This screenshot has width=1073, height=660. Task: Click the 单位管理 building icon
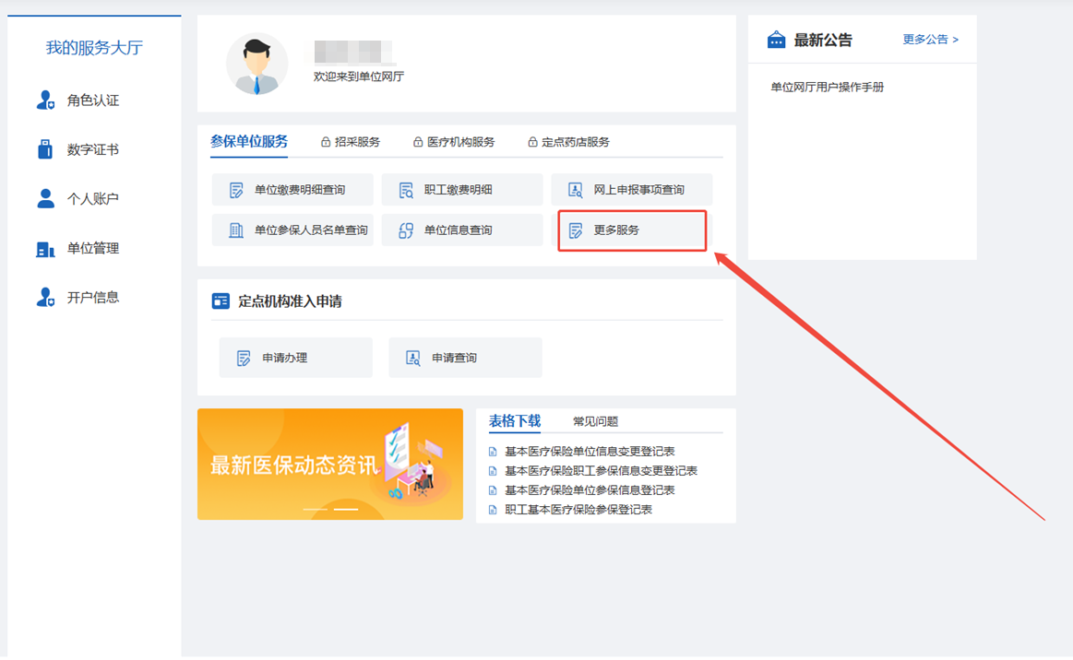tap(45, 249)
